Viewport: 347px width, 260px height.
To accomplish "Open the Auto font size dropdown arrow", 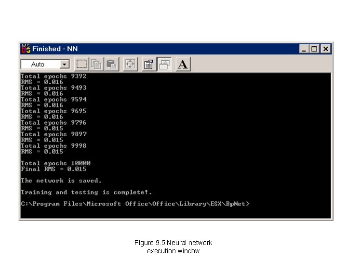I will (x=65, y=65).
